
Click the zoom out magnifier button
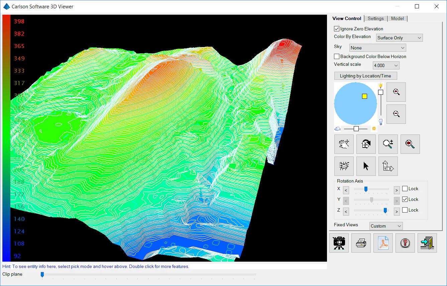(x=396, y=114)
